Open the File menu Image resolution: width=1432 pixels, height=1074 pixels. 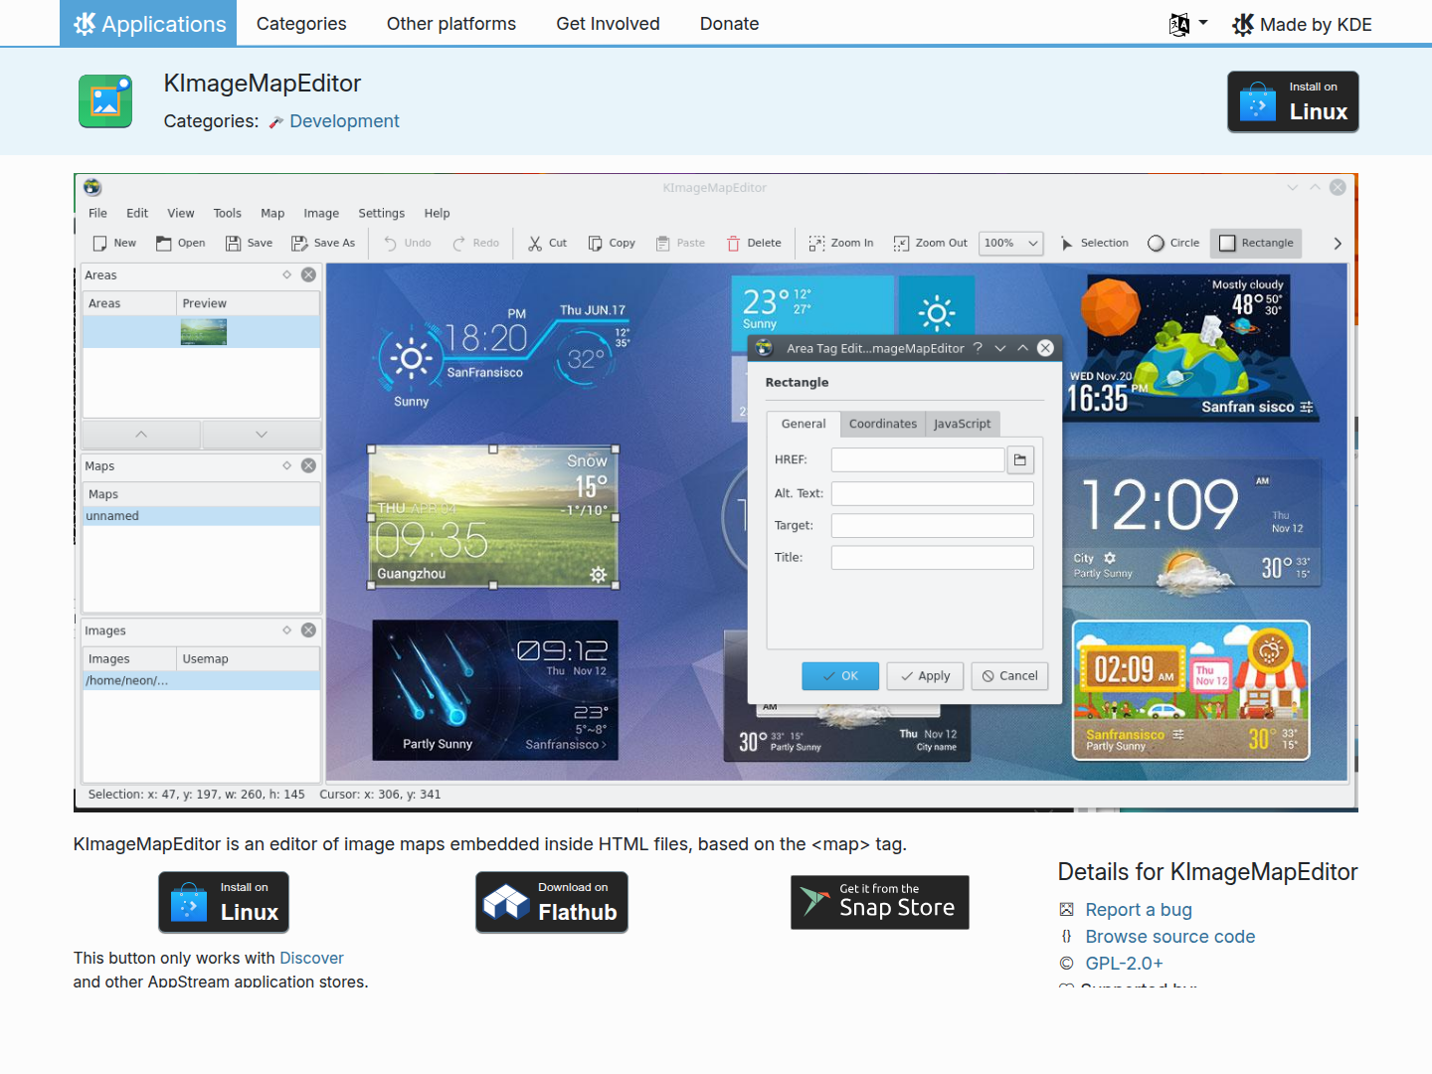point(97,214)
